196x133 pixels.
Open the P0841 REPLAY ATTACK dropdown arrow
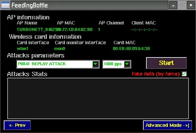95,64
